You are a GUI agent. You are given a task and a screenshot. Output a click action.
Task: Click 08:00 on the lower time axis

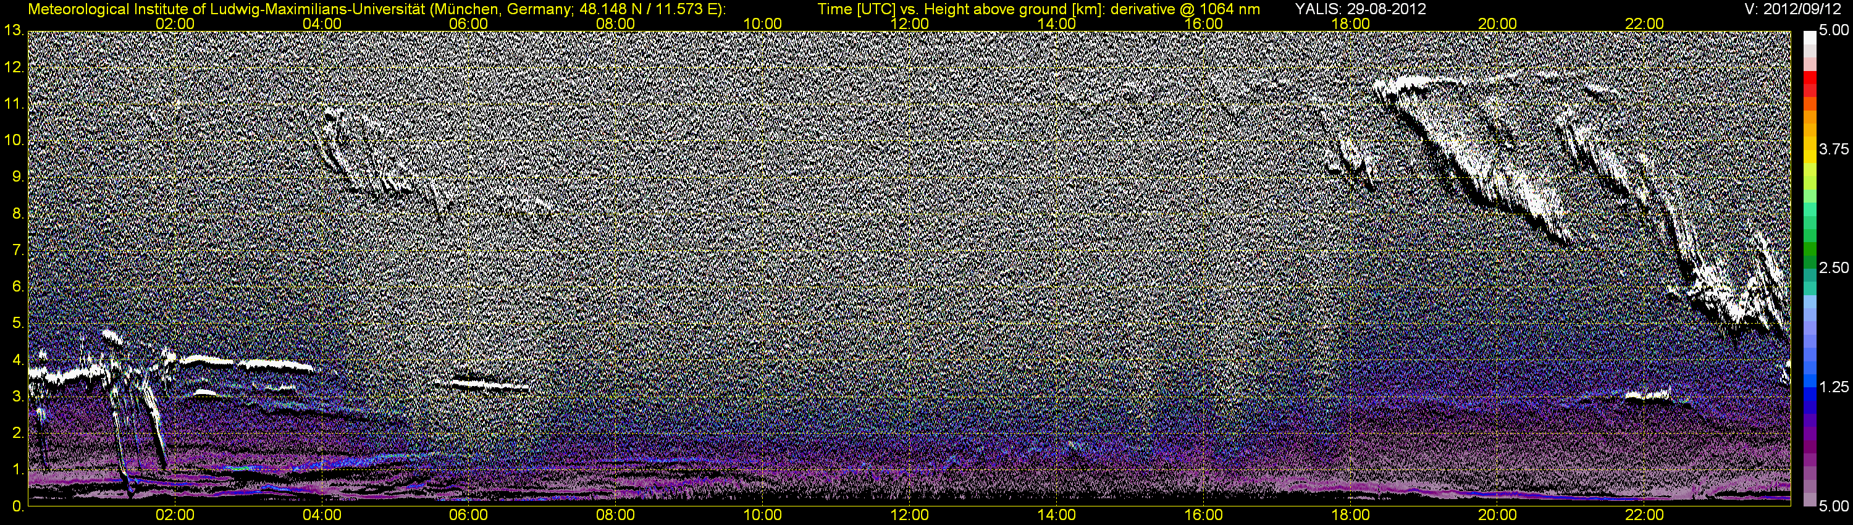point(616,515)
